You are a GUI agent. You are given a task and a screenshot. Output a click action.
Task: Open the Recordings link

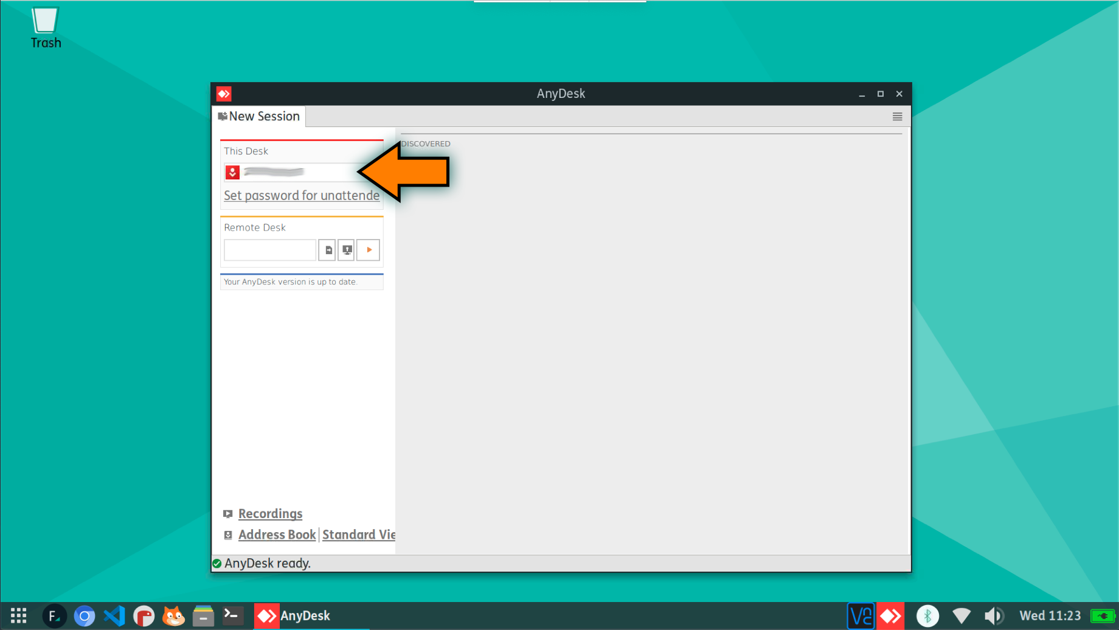(271, 514)
